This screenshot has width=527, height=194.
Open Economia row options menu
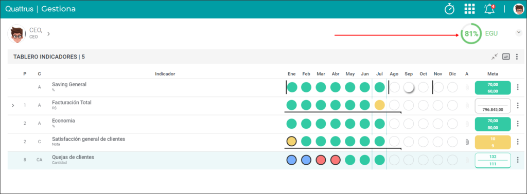pyautogui.click(x=518, y=124)
